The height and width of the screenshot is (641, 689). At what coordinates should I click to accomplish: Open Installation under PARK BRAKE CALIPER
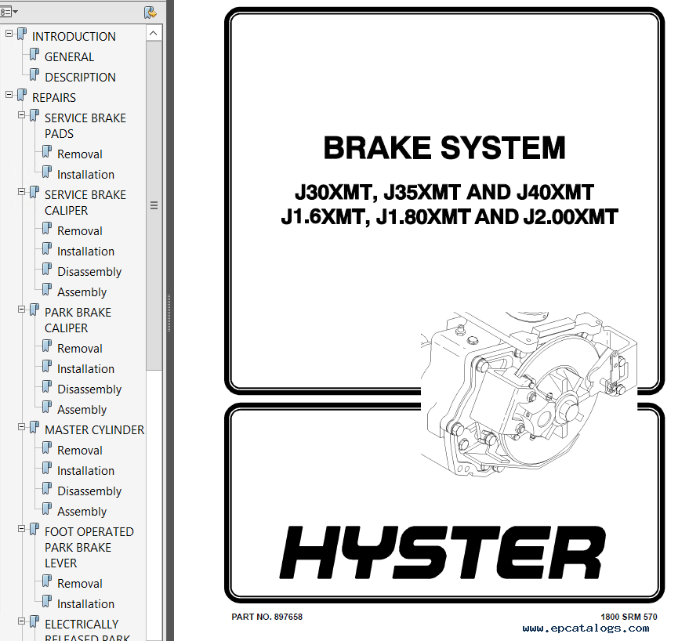(85, 369)
